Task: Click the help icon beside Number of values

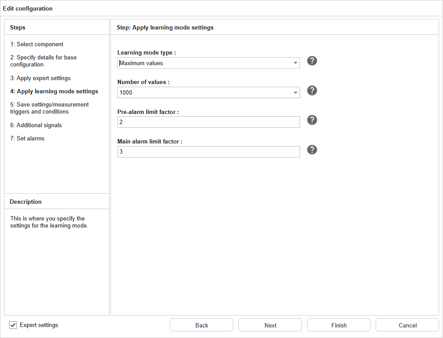Action: click(x=312, y=91)
